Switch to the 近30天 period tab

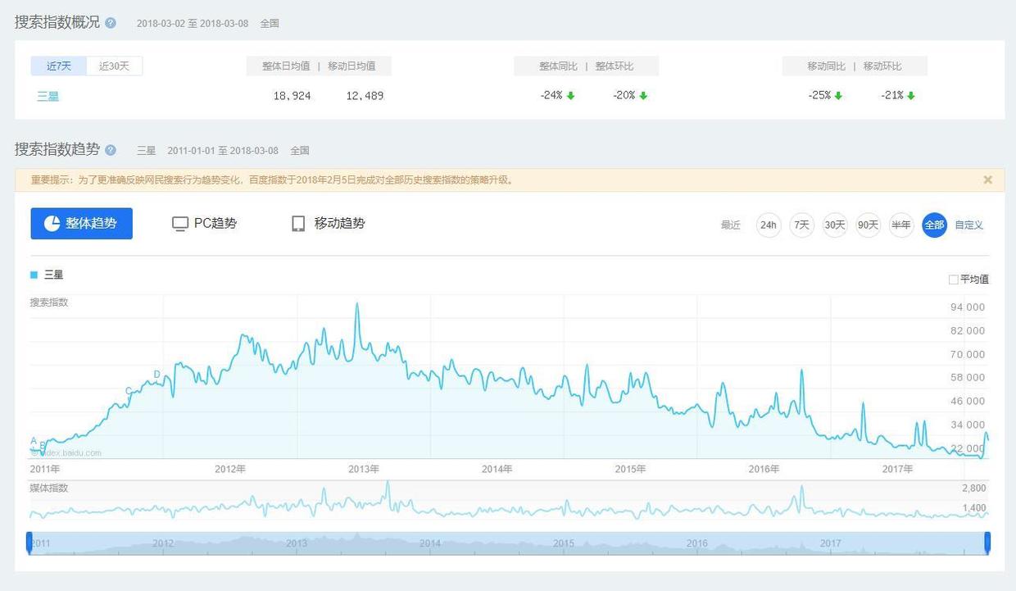coord(115,66)
